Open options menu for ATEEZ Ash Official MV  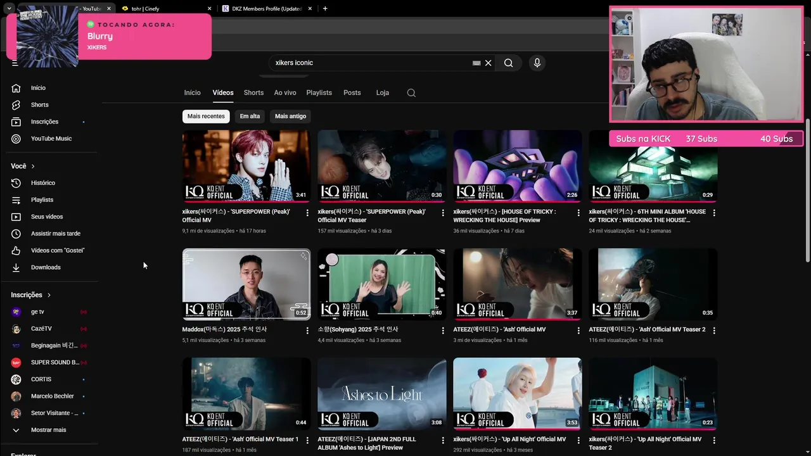[578, 331]
